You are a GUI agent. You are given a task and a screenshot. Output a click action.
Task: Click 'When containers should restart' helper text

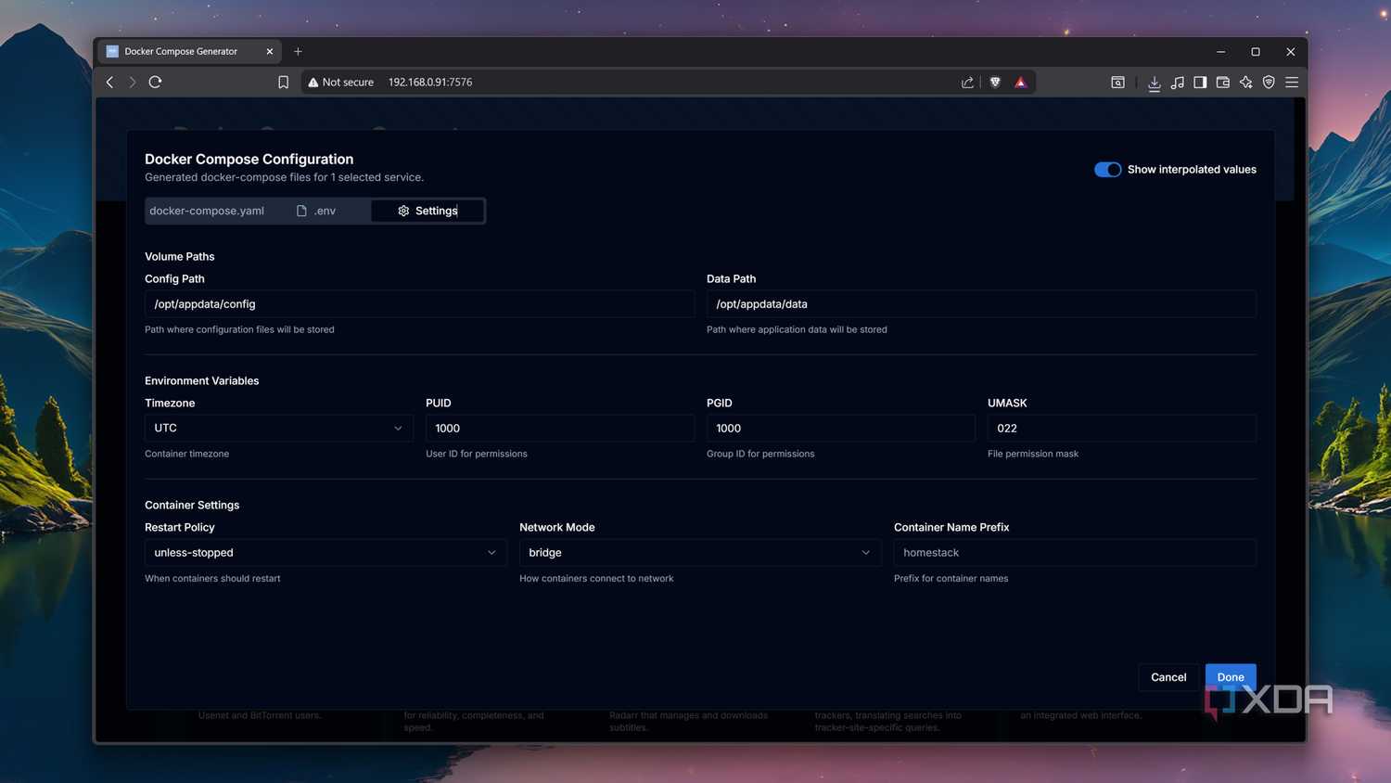(212, 578)
